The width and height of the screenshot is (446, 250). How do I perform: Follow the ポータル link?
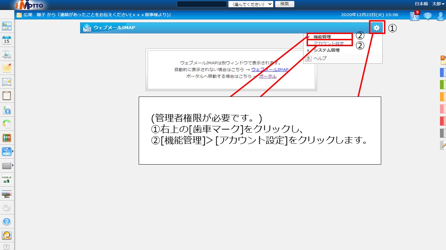268,76
